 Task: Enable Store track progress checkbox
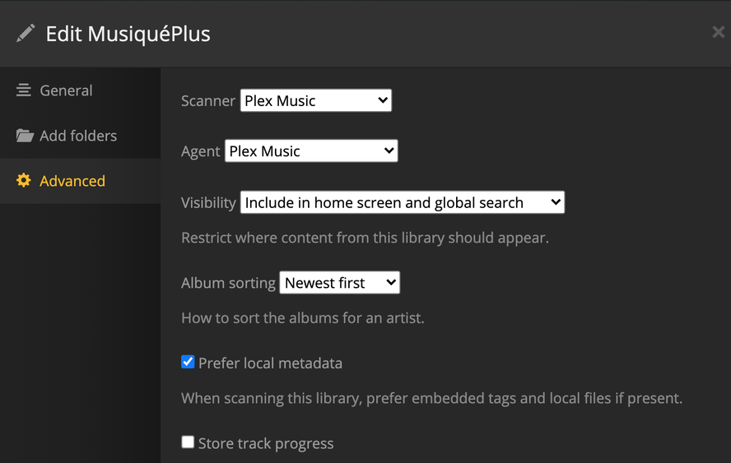pos(188,442)
